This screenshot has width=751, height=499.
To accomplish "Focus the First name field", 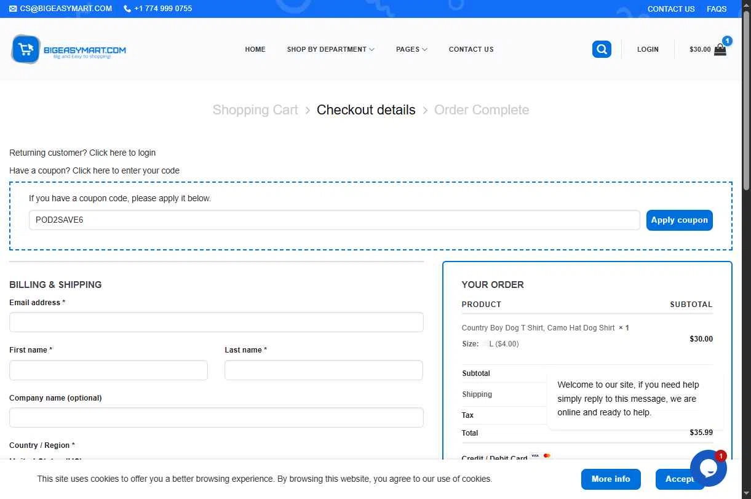I will (108, 370).
